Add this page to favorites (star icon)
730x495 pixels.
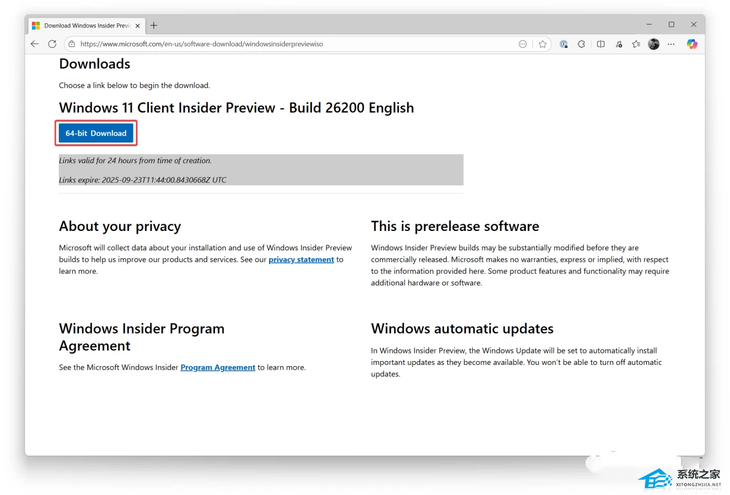point(542,44)
